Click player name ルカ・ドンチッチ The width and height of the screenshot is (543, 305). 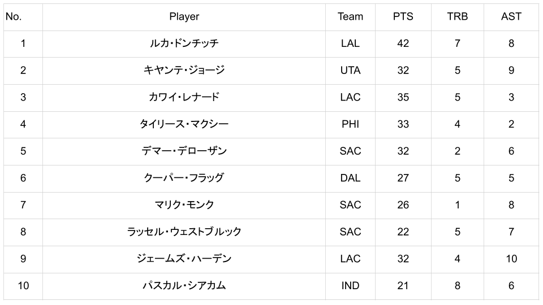184,43
